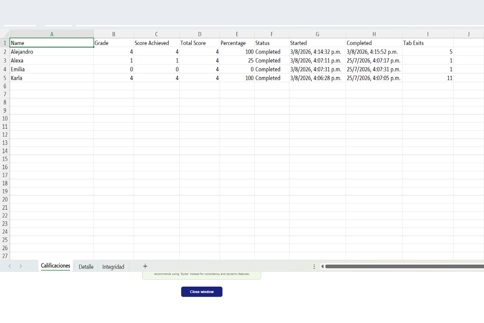The height and width of the screenshot is (323, 484).
Task: Select Karla's started time 4:06:28 p.m.
Action: click(317, 78)
